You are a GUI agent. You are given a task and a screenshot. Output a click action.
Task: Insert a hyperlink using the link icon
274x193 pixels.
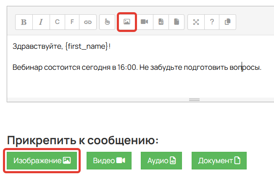[x=88, y=22]
